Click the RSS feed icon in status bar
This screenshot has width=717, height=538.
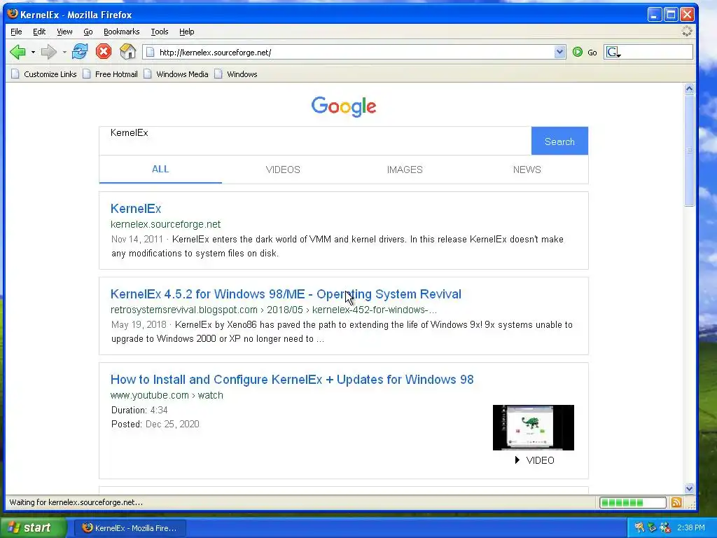pyautogui.click(x=676, y=503)
